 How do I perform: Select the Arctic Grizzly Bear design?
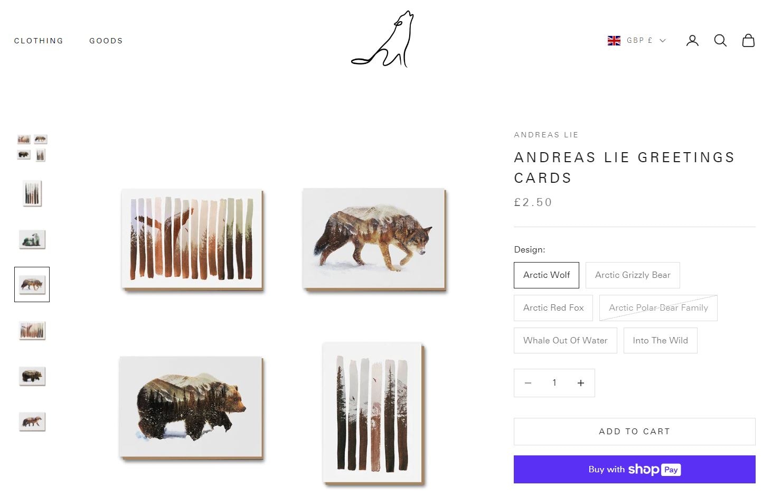click(633, 275)
